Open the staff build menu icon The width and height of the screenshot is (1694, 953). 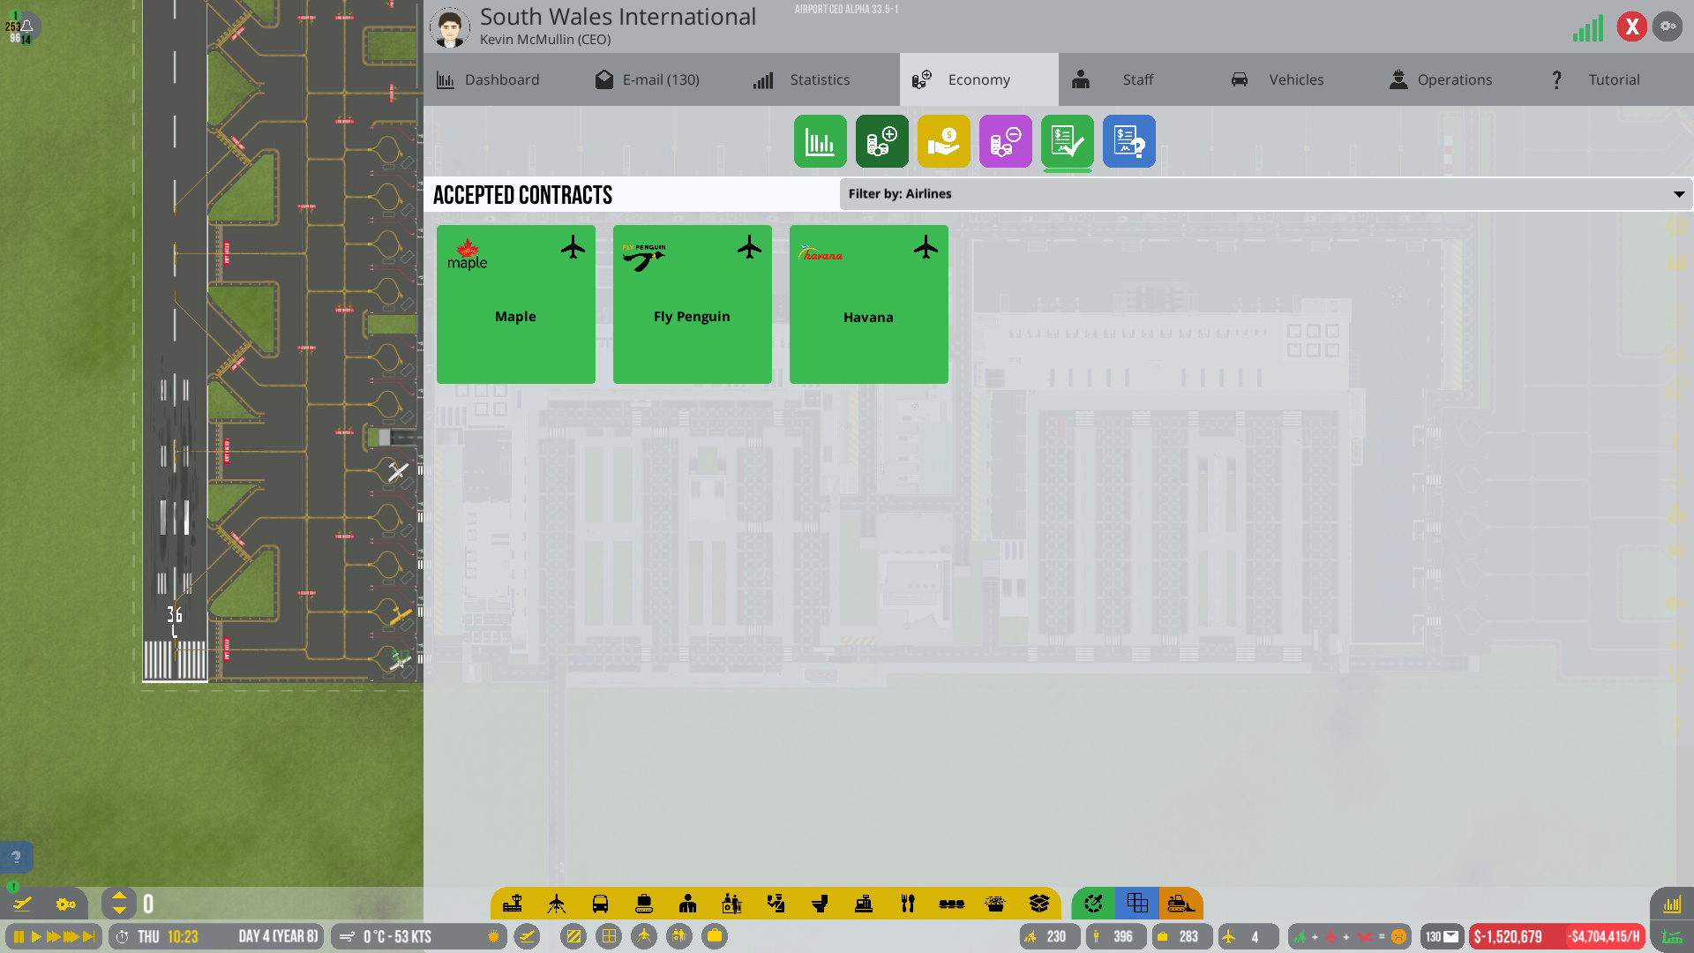click(688, 904)
